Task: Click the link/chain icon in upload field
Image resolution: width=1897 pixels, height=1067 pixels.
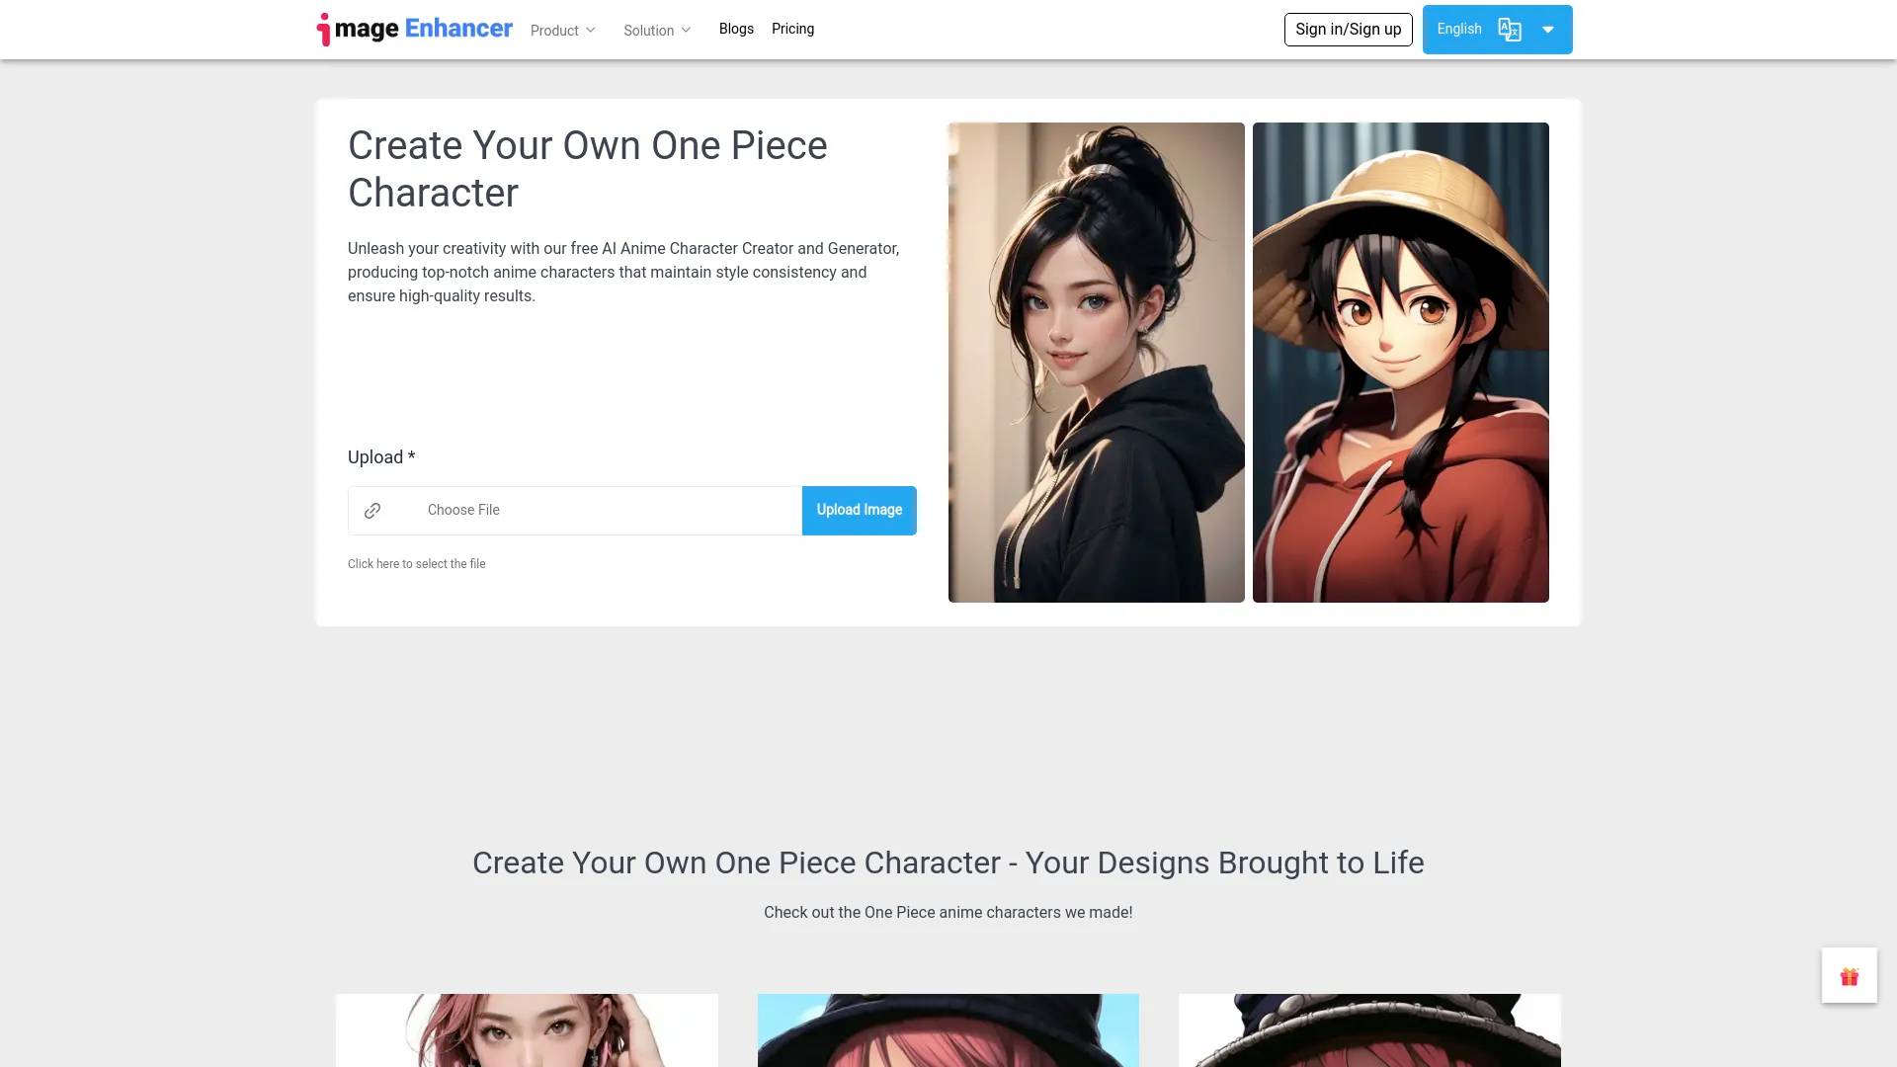Action: (373, 510)
